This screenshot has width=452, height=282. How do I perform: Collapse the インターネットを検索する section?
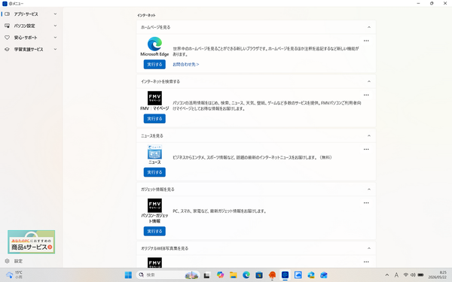tap(369, 81)
